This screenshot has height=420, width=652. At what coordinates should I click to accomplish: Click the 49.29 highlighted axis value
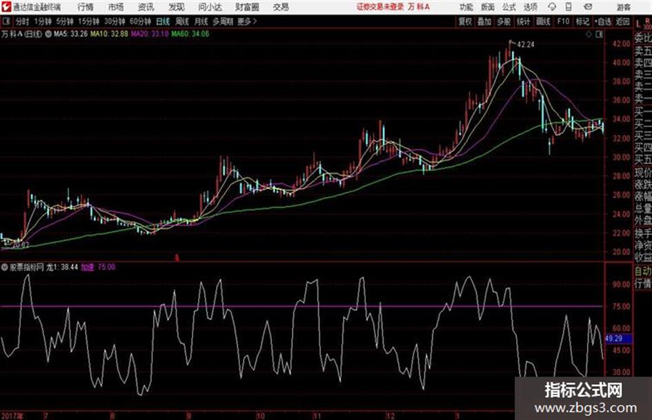[618, 339]
